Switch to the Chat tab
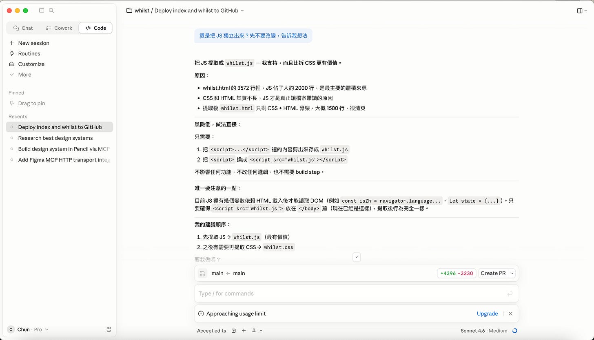Screen dimensions: 594x340 tap(23, 28)
